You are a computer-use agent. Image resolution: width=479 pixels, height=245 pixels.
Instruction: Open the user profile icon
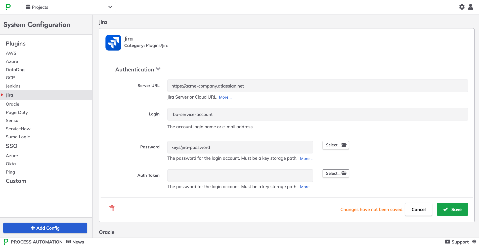[x=470, y=7]
